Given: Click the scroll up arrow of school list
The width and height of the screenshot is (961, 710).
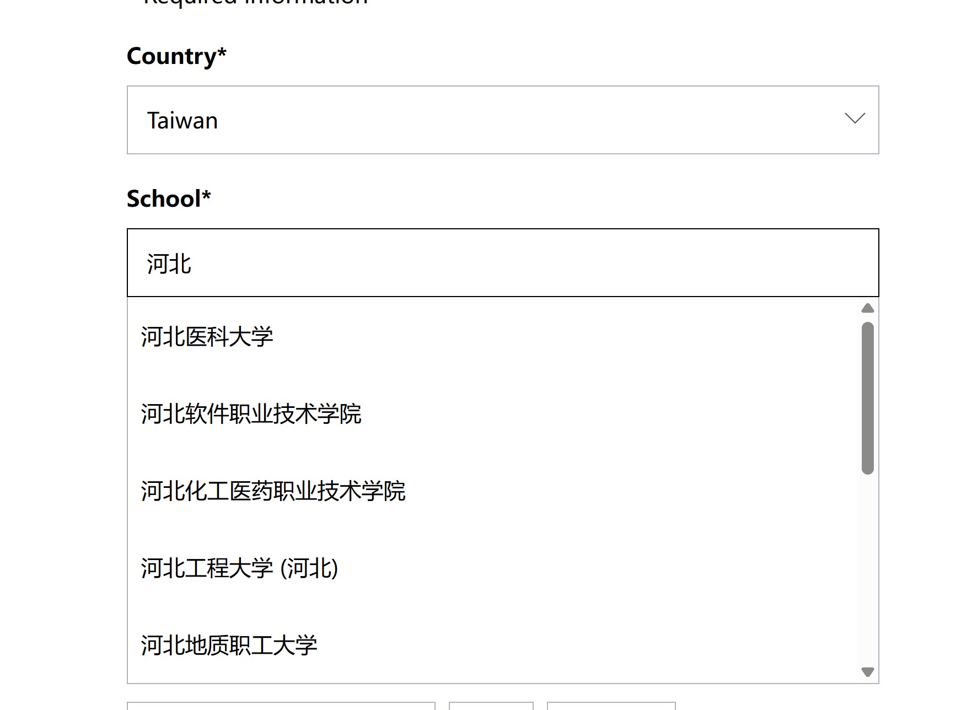Looking at the screenshot, I should 868,308.
